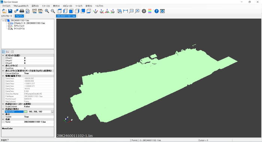Click the alphabetical sort button in properties
Screen dimensions: 262x142
tap(7, 52)
